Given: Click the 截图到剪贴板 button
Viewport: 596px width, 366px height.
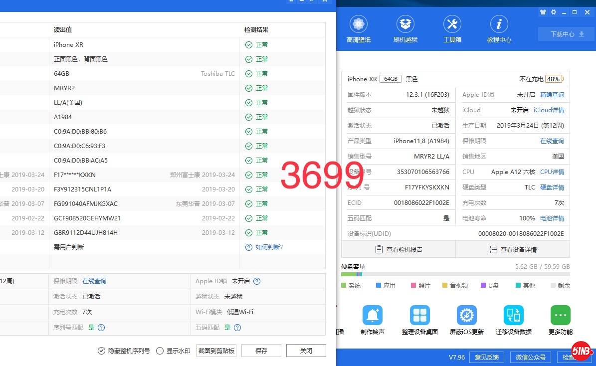Looking at the screenshot, I should [216, 351].
